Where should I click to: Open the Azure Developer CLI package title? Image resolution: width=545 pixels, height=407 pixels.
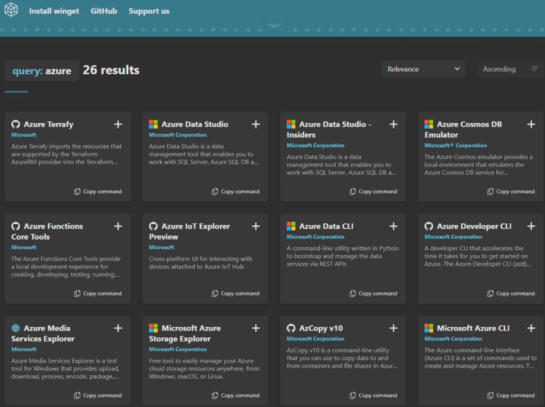(474, 226)
